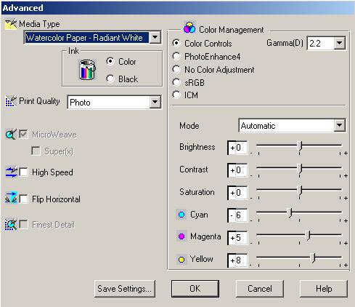Click the Cyan color dot icon
355x307 pixels.
tap(181, 215)
